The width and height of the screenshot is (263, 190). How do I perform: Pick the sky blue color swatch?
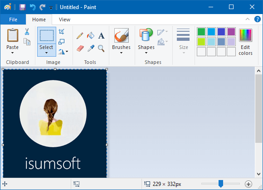coord(211,32)
